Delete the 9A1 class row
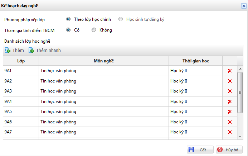The width and height of the screenshot is (248, 156). coord(230,71)
